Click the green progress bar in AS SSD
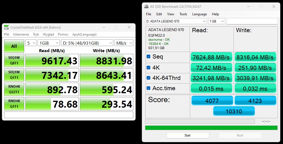The height and width of the screenshot is (144, 283). point(211,128)
